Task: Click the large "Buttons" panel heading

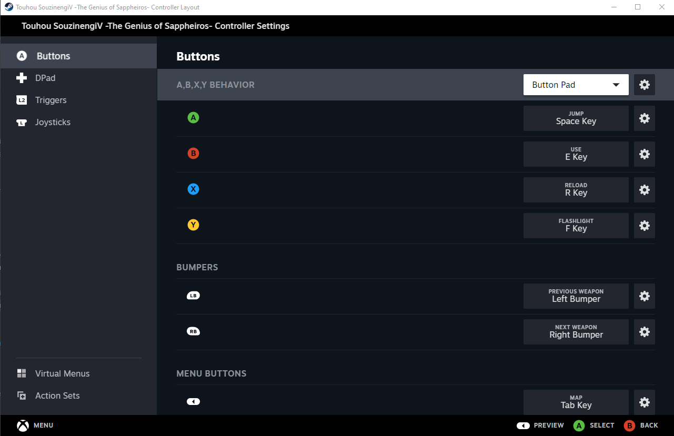Action: [x=198, y=56]
